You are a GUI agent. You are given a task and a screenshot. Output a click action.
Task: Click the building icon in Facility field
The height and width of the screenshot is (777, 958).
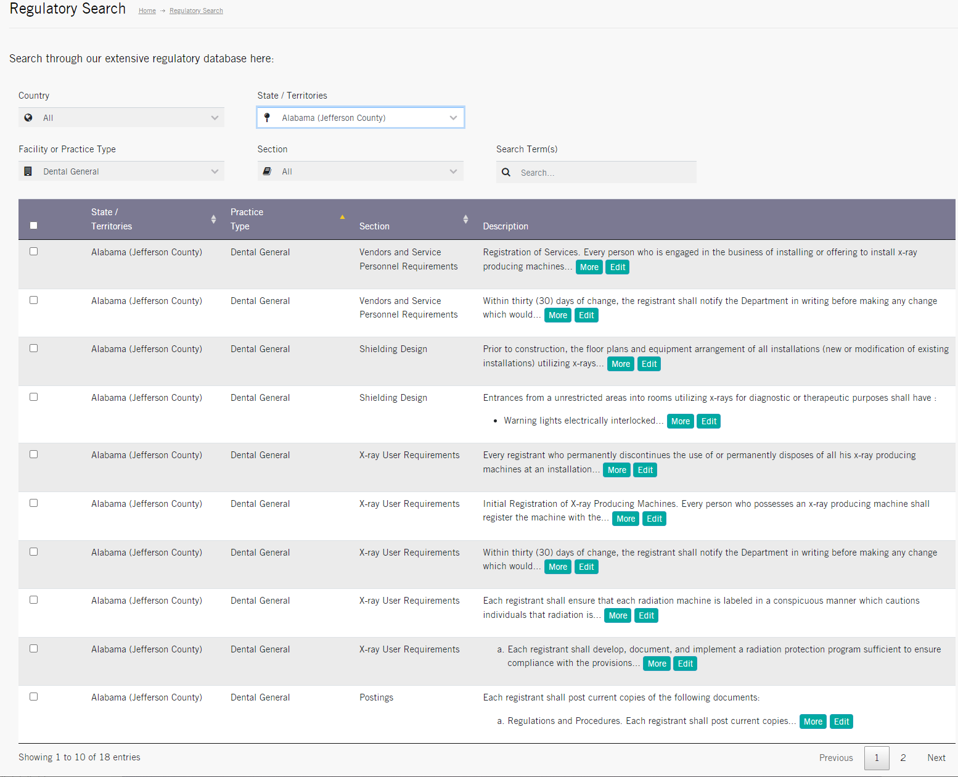[x=28, y=171]
